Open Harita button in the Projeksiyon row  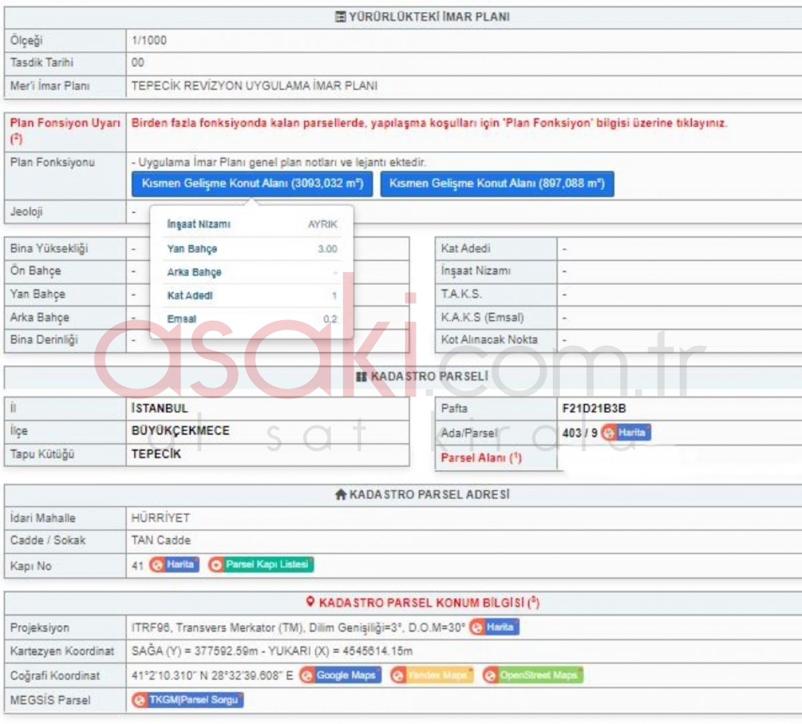[494, 627]
